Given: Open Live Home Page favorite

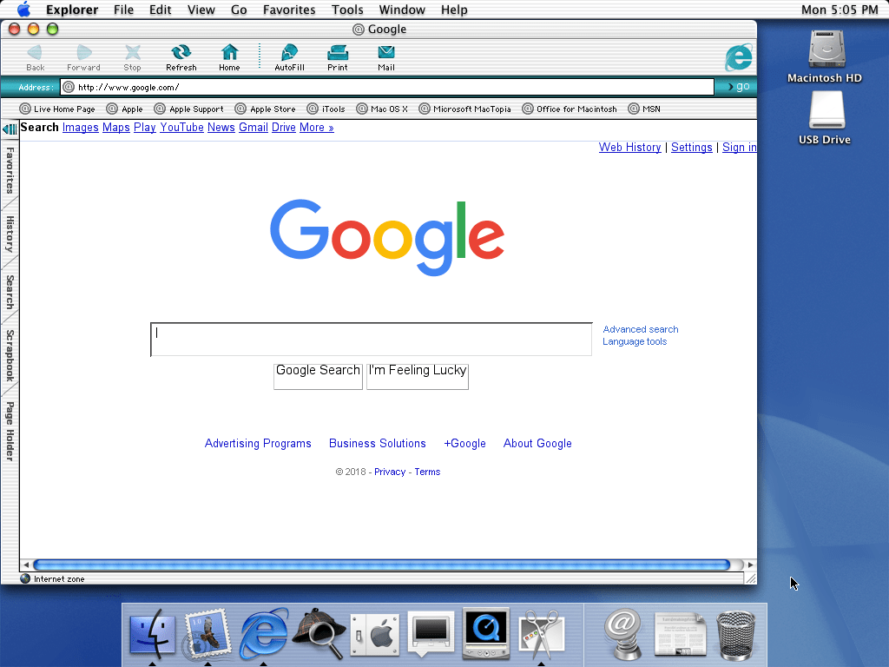Looking at the screenshot, I should click(x=57, y=109).
